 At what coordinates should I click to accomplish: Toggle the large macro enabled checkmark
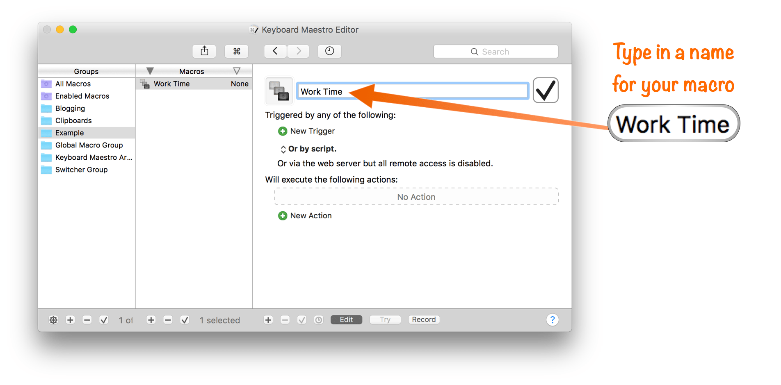(x=546, y=90)
